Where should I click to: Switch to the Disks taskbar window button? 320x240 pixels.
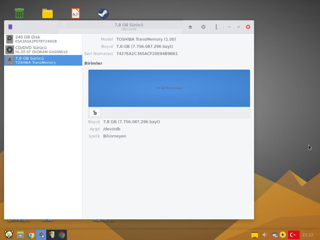[41, 235]
